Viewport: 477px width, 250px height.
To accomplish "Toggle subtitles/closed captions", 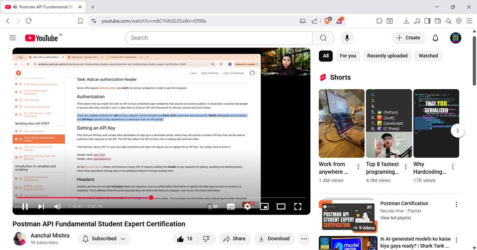I will (x=231, y=206).
